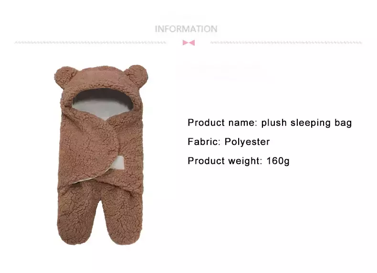This screenshot has width=377, height=273.
Task: Click the right wavy divider line
Action: point(286,43)
